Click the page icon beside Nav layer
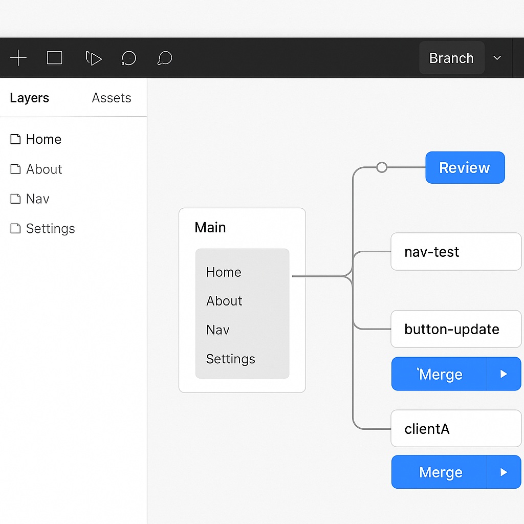The width and height of the screenshot is (524, 524). (x=15, y=199)
